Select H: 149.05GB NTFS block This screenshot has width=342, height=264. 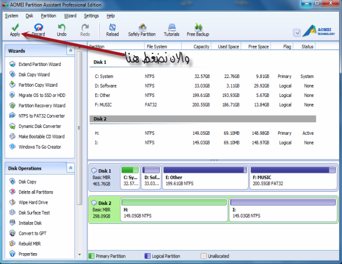tap(174, 209)
